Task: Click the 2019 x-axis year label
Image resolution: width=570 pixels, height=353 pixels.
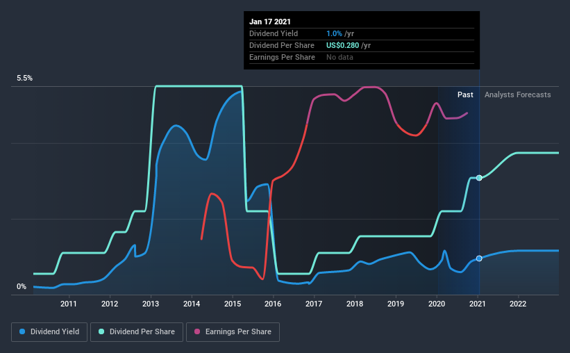Action: pyautogui.click(x=396, y=304)
